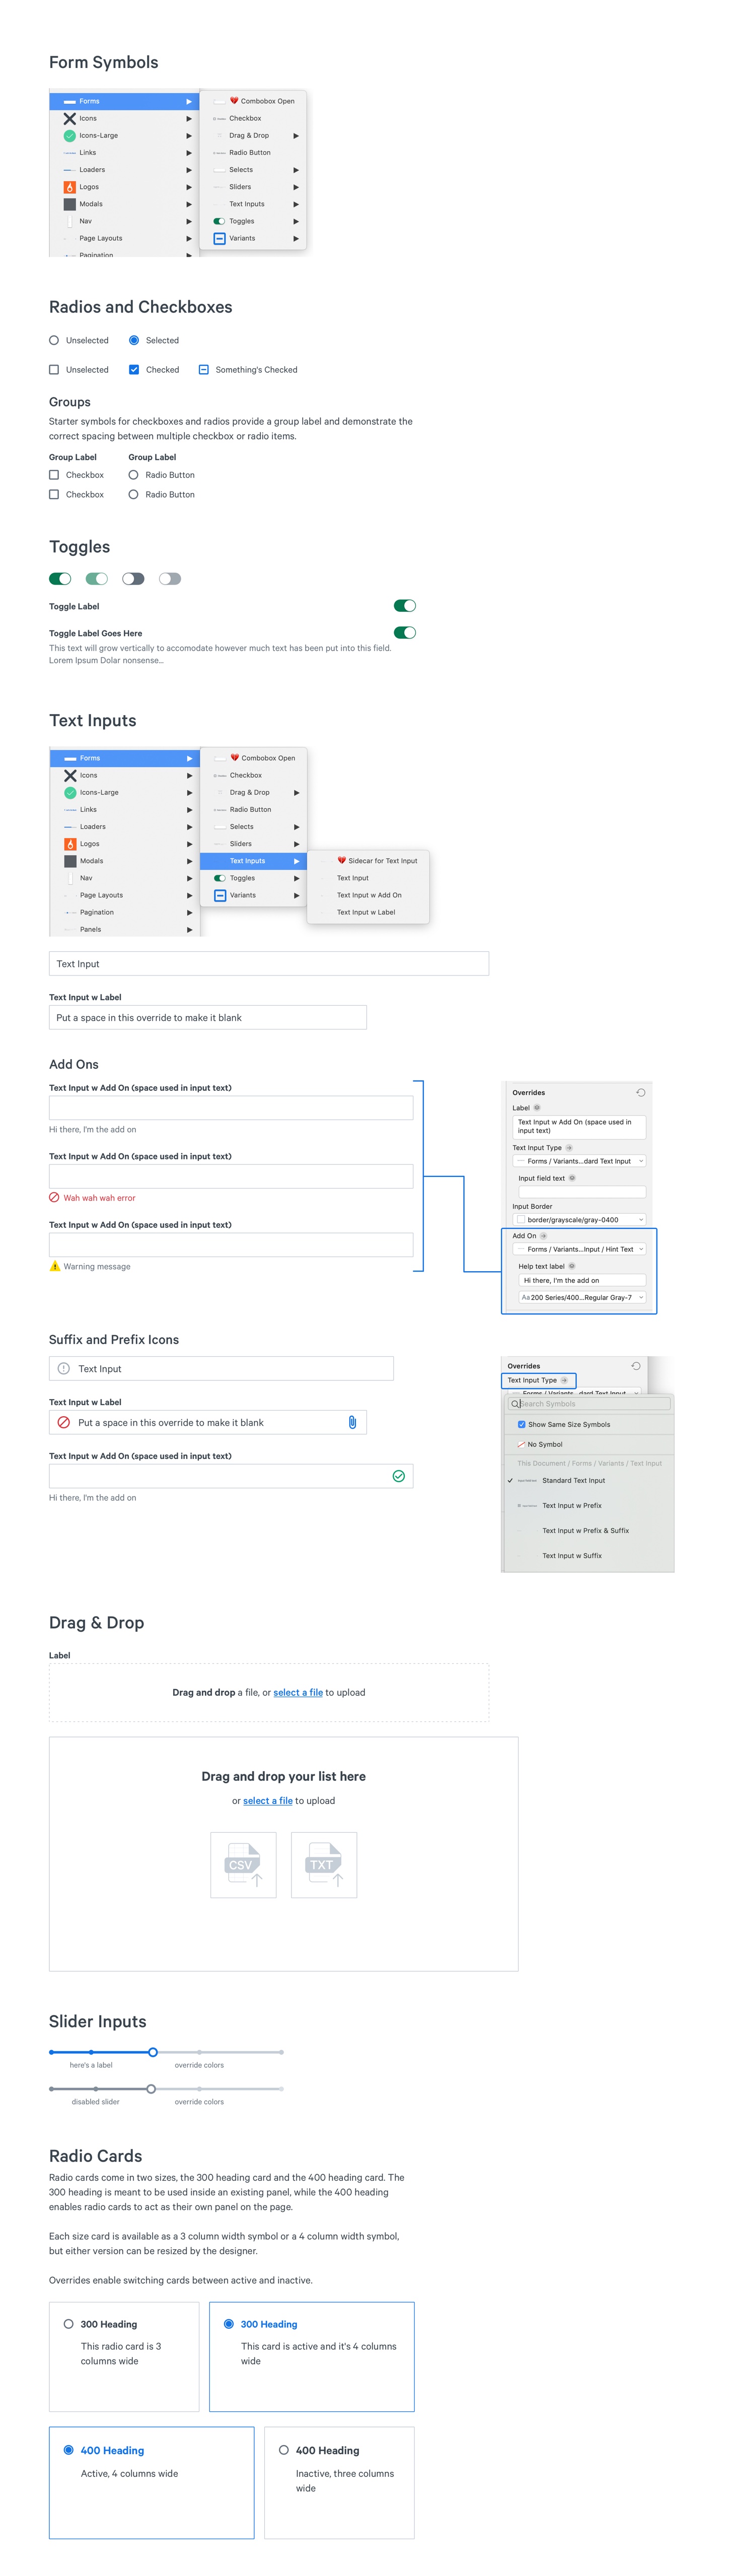Click 'select a file' link in the Label drop zone
Screen dimensions: 734x2576
(298, 1692)
